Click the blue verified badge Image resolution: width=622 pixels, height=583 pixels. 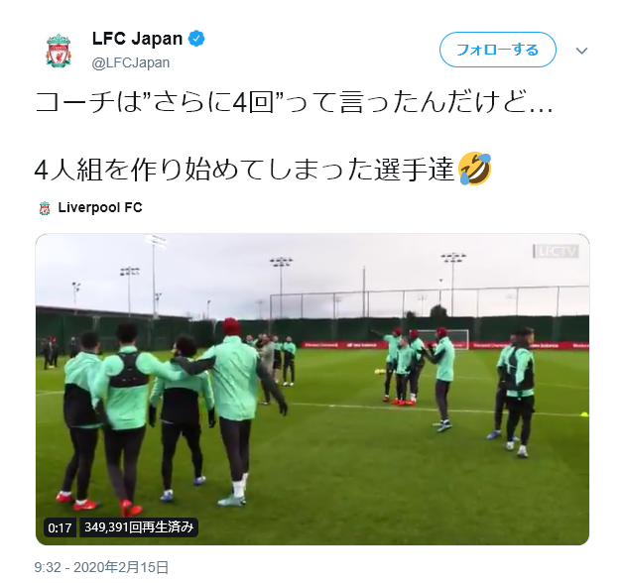pyautogui.click(x=196, y=39)
